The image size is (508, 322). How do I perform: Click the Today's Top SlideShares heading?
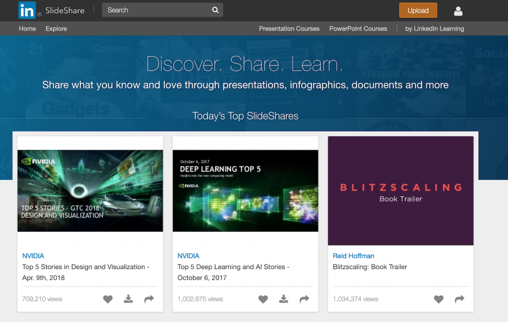(x=245, y=116)
